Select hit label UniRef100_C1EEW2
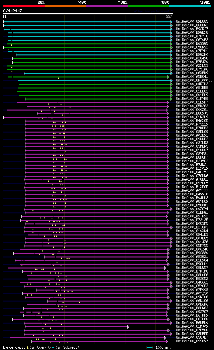This screenshot has width=214, height=350. point(192,92)
